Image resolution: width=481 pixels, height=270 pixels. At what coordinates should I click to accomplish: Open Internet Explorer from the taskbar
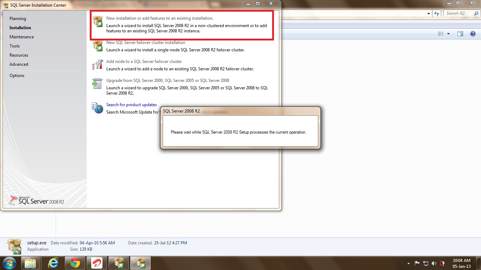click(53, 263)
